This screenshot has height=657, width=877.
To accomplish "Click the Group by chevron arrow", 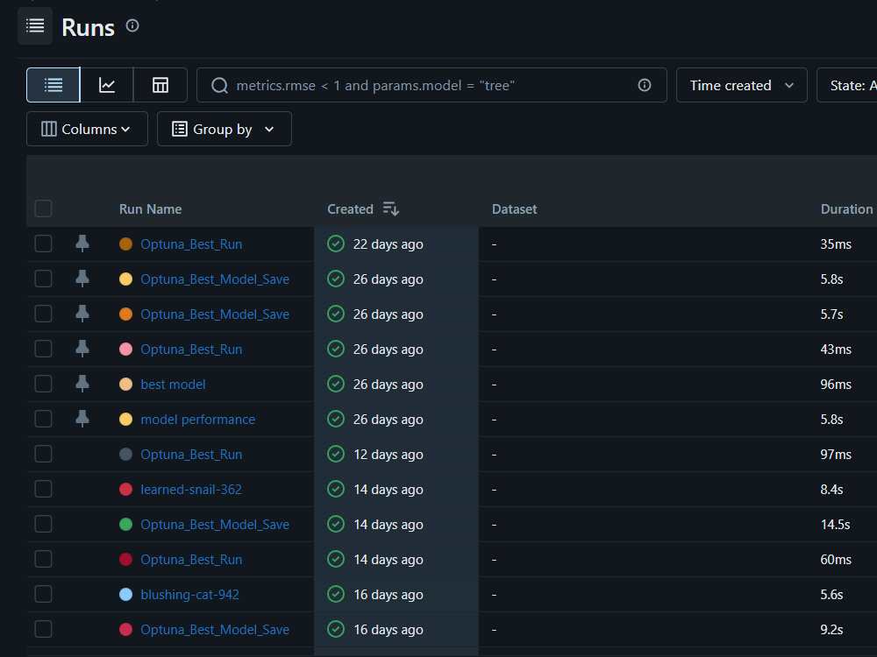I will (x=269, y=130).
